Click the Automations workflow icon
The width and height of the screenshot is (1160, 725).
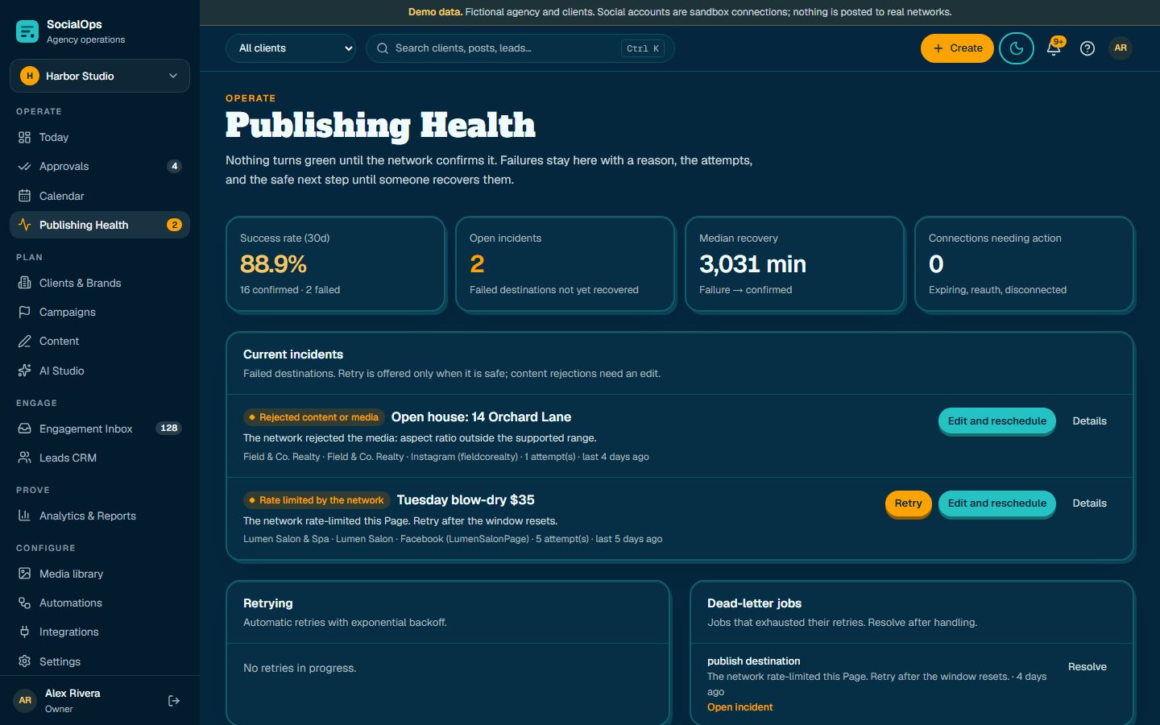click(24, 603)
